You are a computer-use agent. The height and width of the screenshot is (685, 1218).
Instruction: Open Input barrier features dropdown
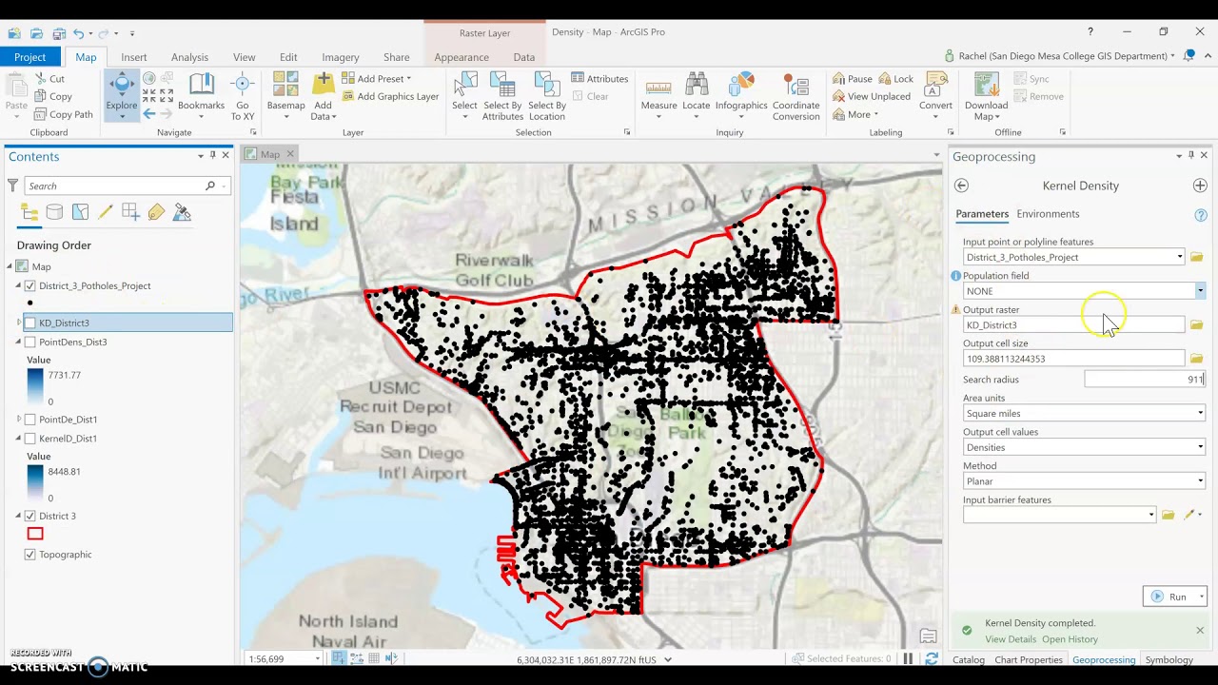[1151, 515]
